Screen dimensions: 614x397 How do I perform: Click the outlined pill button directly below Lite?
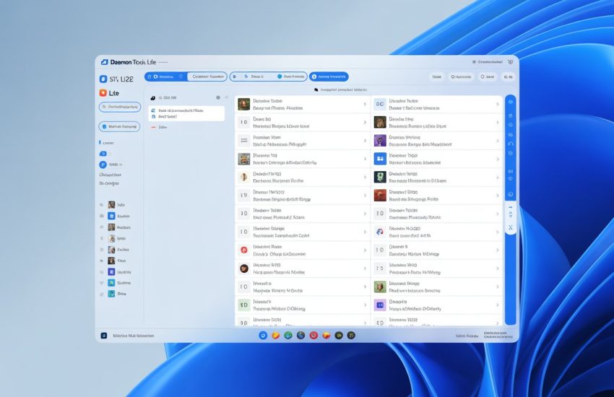pyautogui.click(x=119, y=107)
